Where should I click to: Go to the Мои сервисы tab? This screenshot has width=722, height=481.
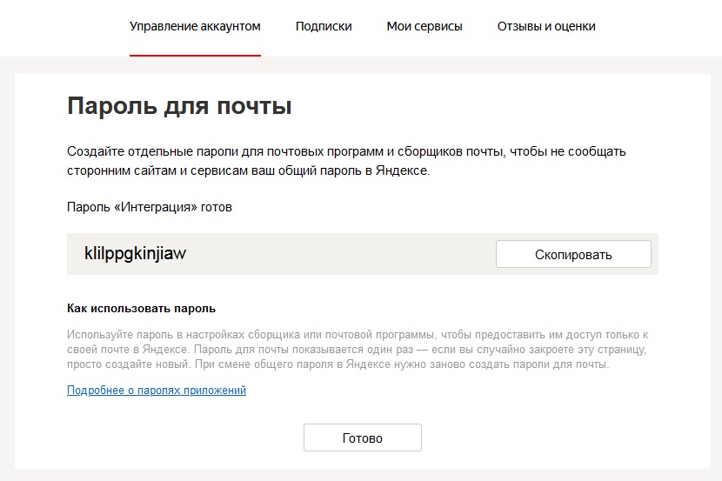click(x=425, y=27)
